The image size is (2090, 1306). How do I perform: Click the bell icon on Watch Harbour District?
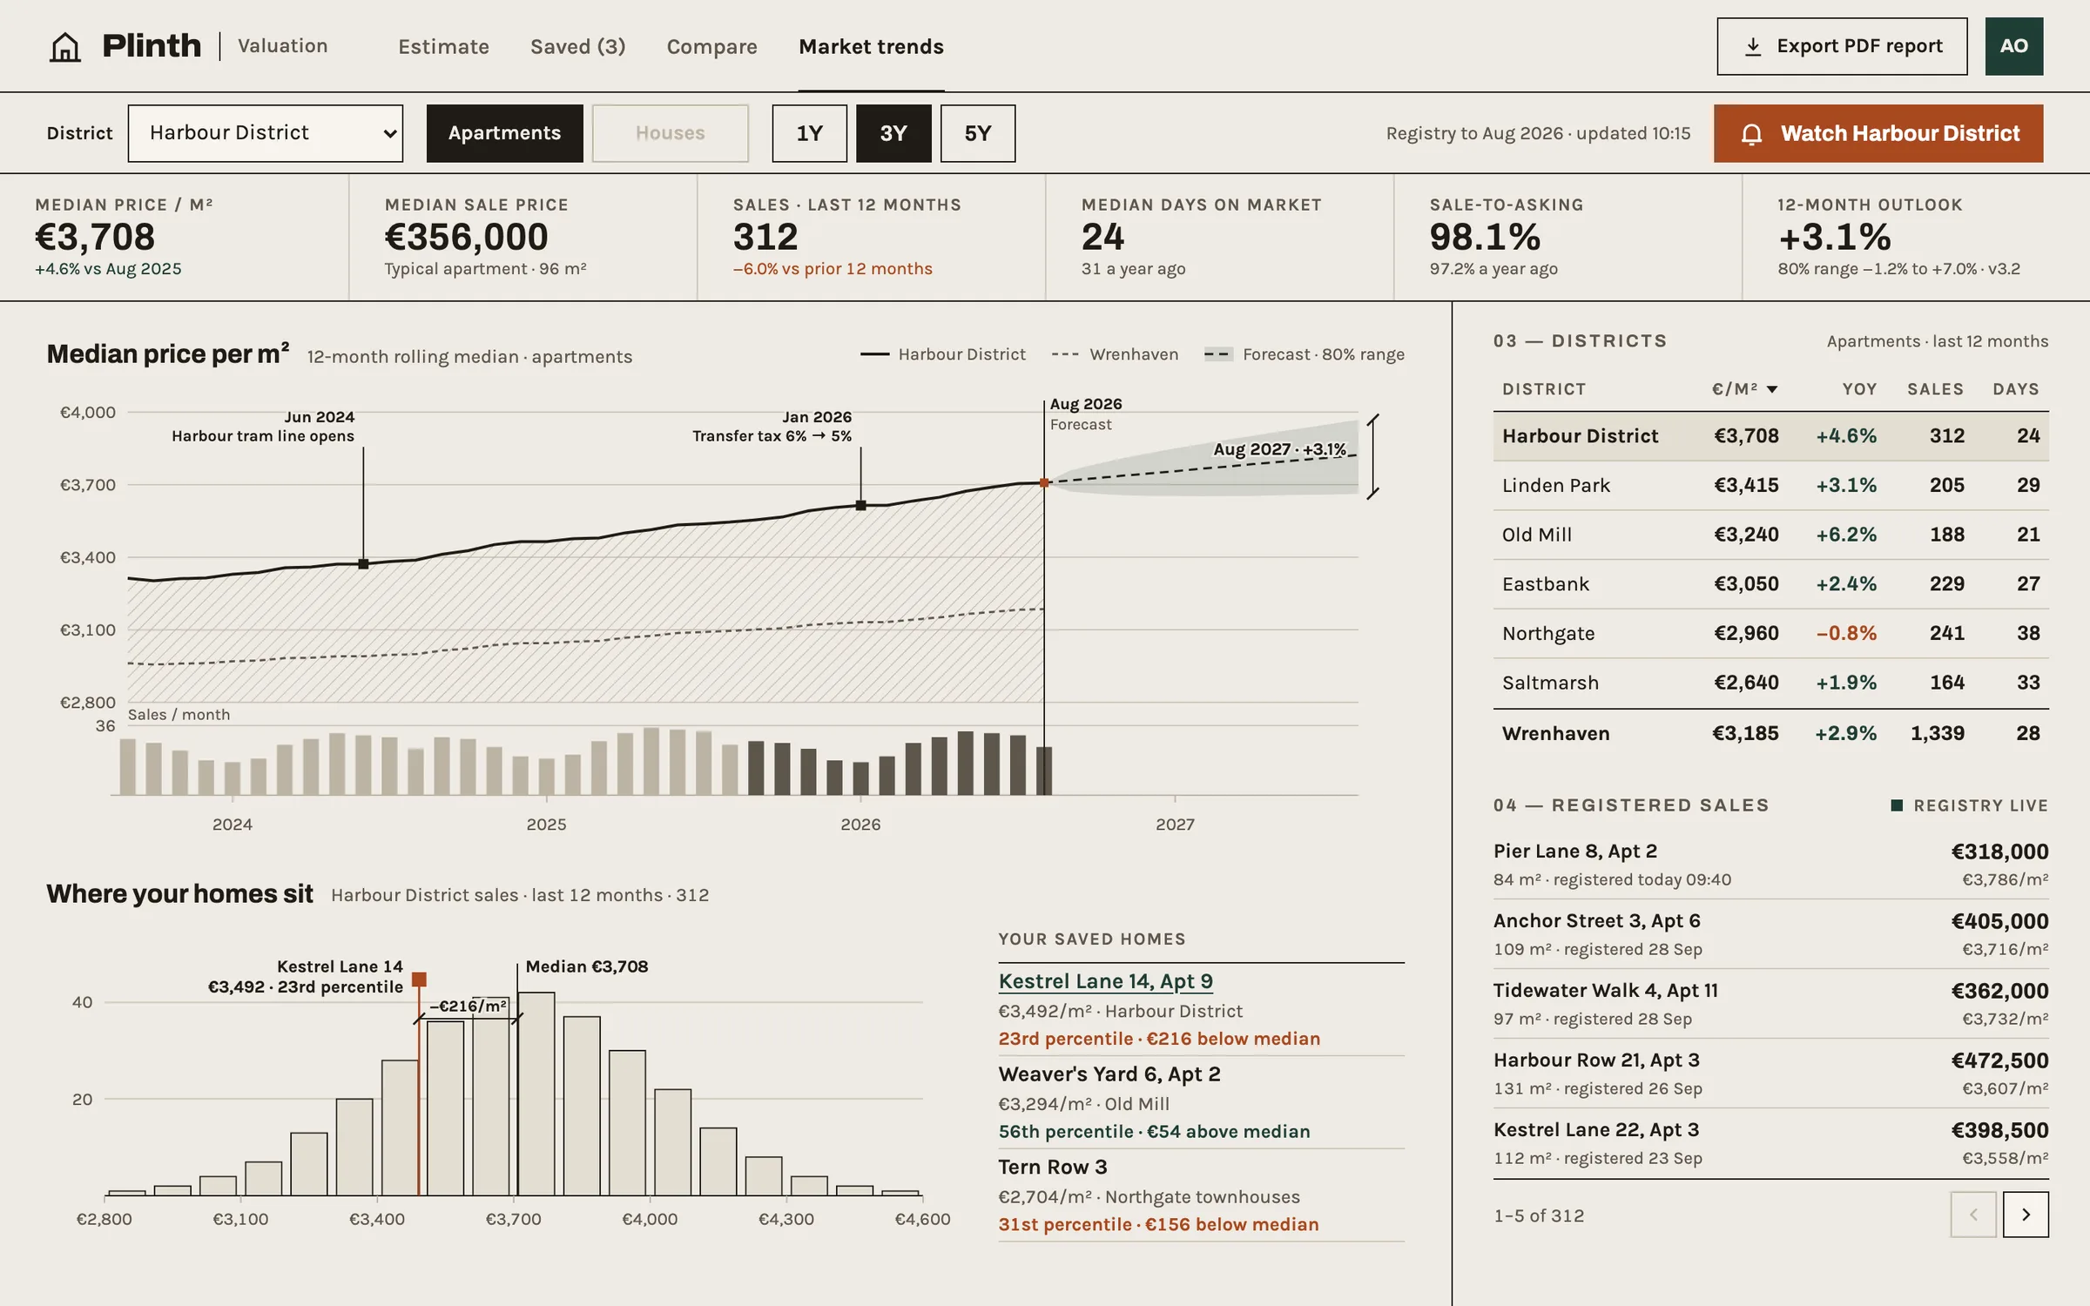[x=1751, y=133]
